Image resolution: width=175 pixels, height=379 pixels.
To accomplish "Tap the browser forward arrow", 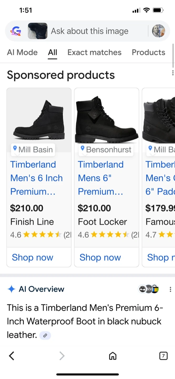I will pyautogui.click(x=62, y=356).
